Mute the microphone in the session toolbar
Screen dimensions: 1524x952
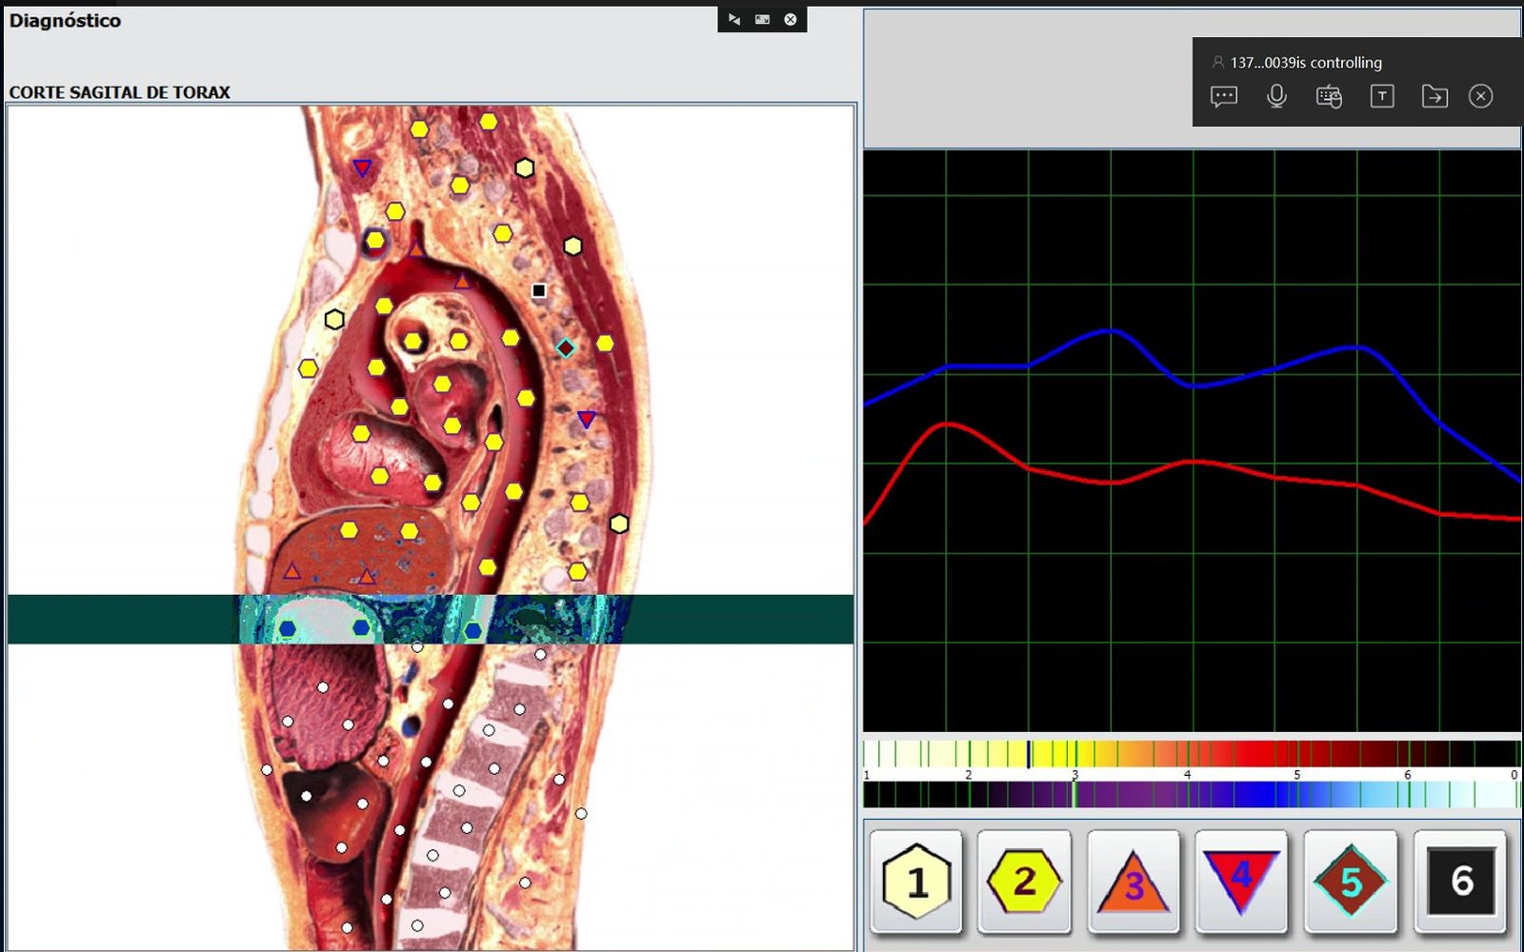pos(1276,96)
